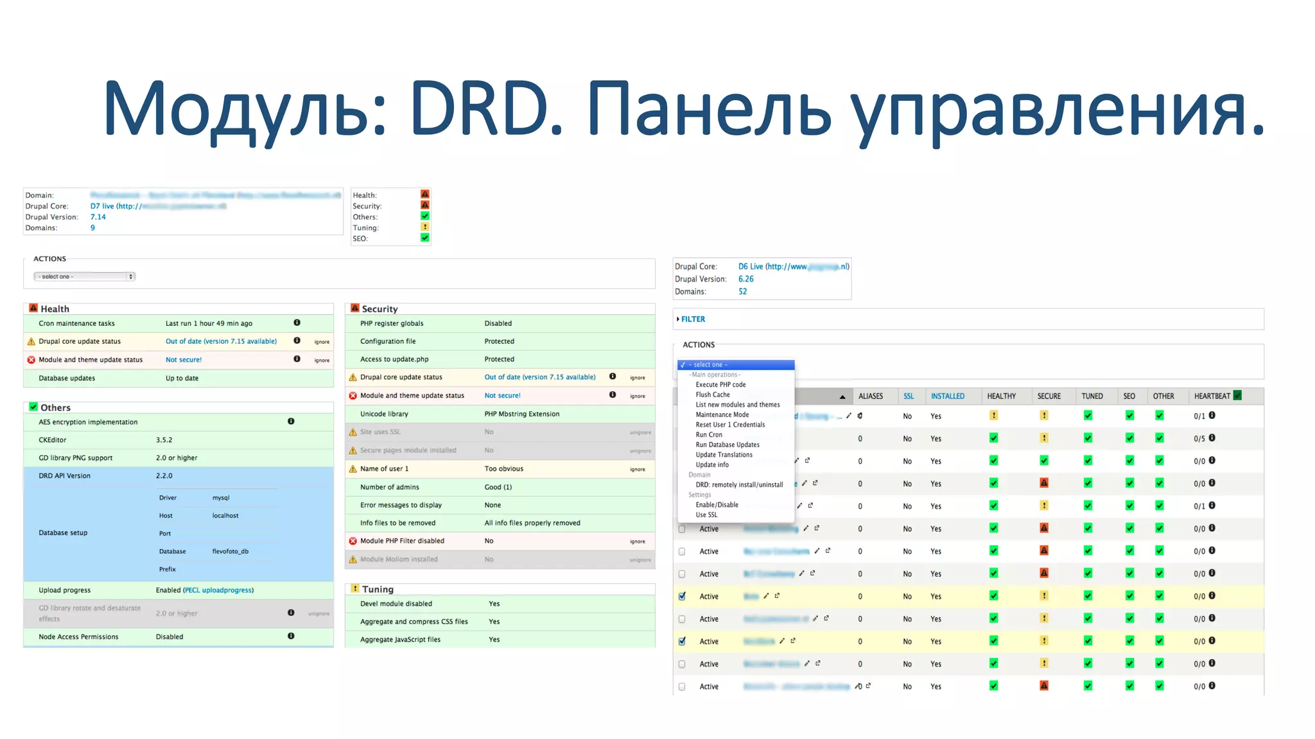The height and width of the screenshot is (739, 1315).
Task: Click the sort arrow in domain table header
Action: [x=842, y=397]
